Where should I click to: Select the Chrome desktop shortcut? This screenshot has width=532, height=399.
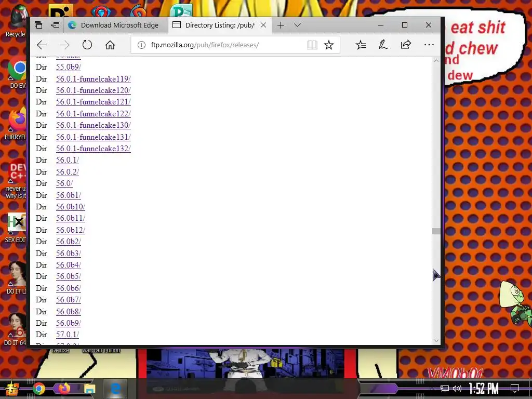click(17, 73)
